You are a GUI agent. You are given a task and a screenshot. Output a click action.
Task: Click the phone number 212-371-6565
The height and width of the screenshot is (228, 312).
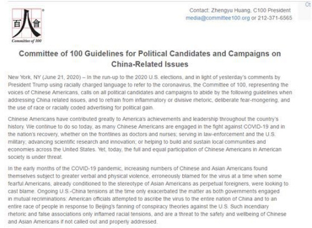coord(275,18)
